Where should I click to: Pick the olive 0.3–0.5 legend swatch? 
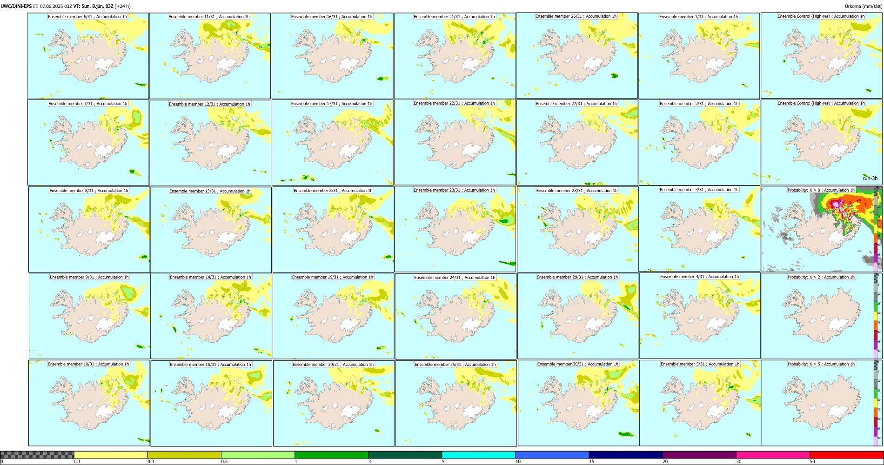tap(184, 455)
